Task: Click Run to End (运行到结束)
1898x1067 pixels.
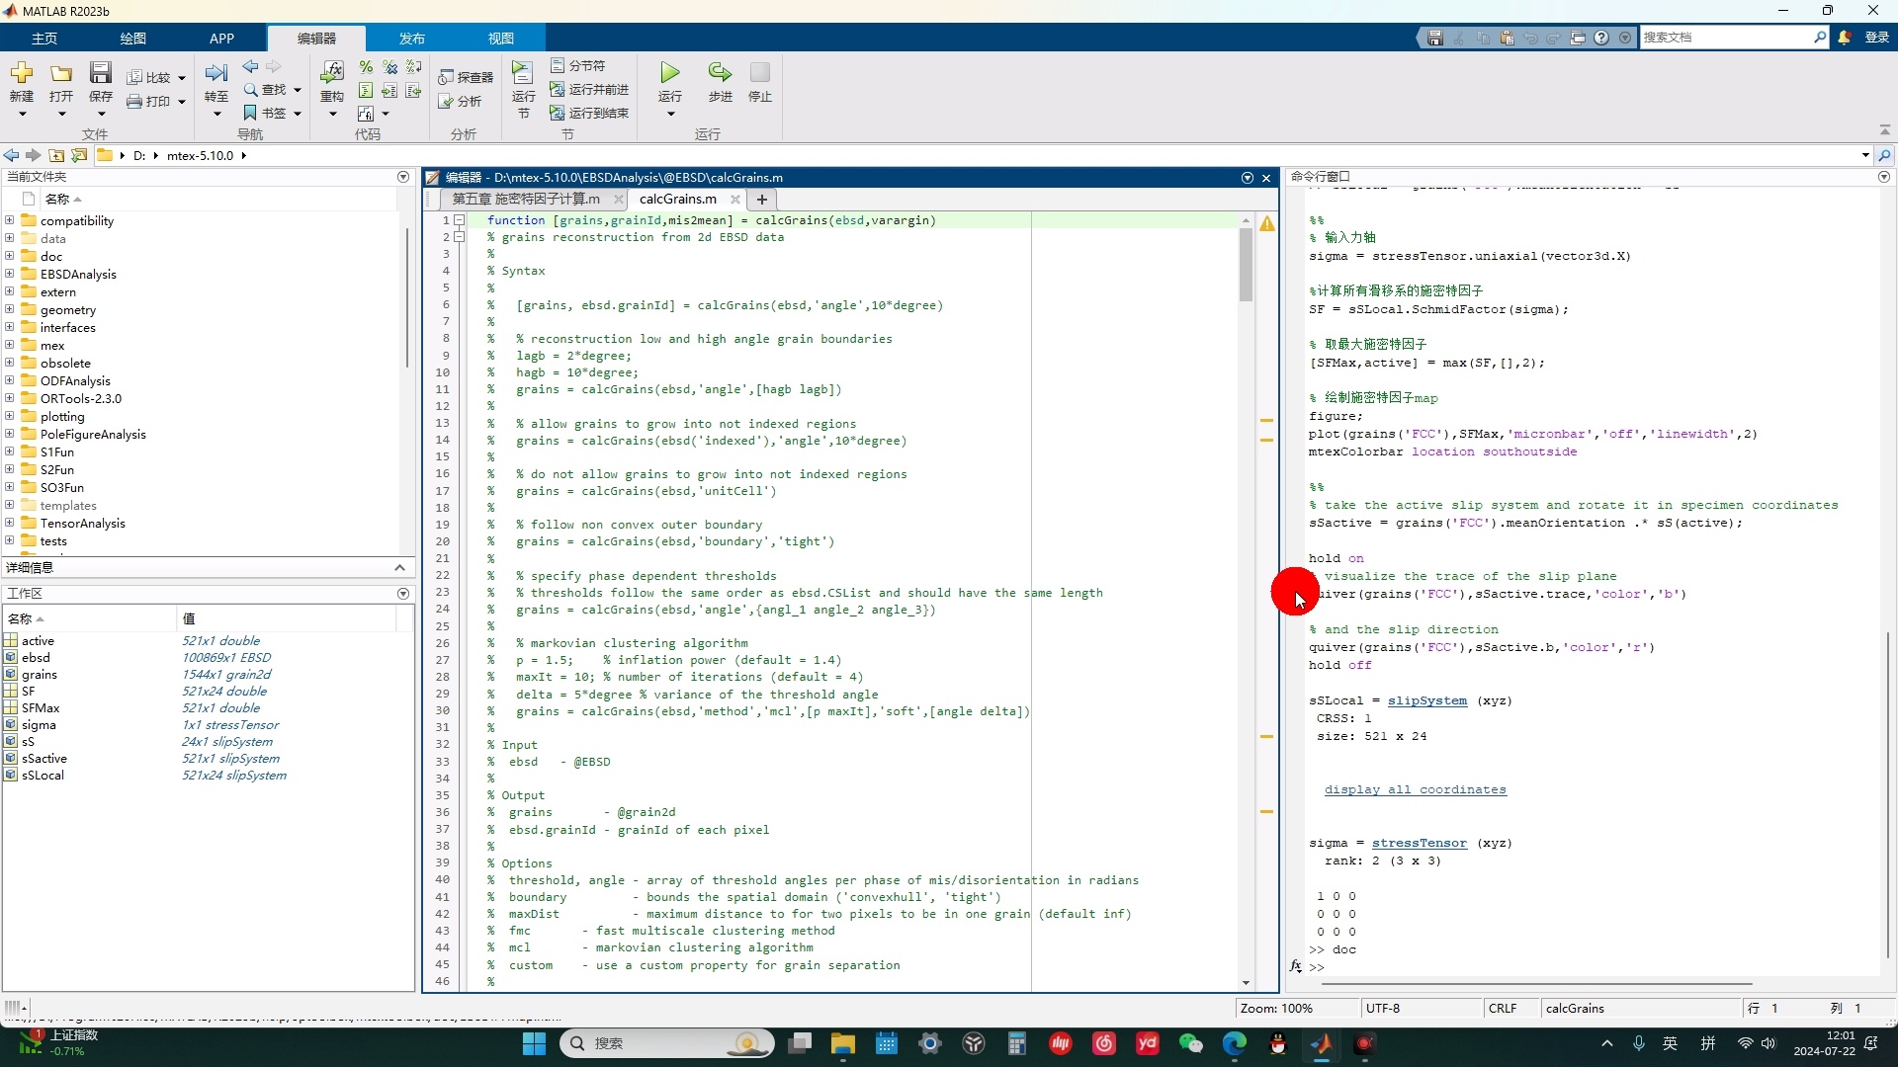Action: (x=589, y=113)
